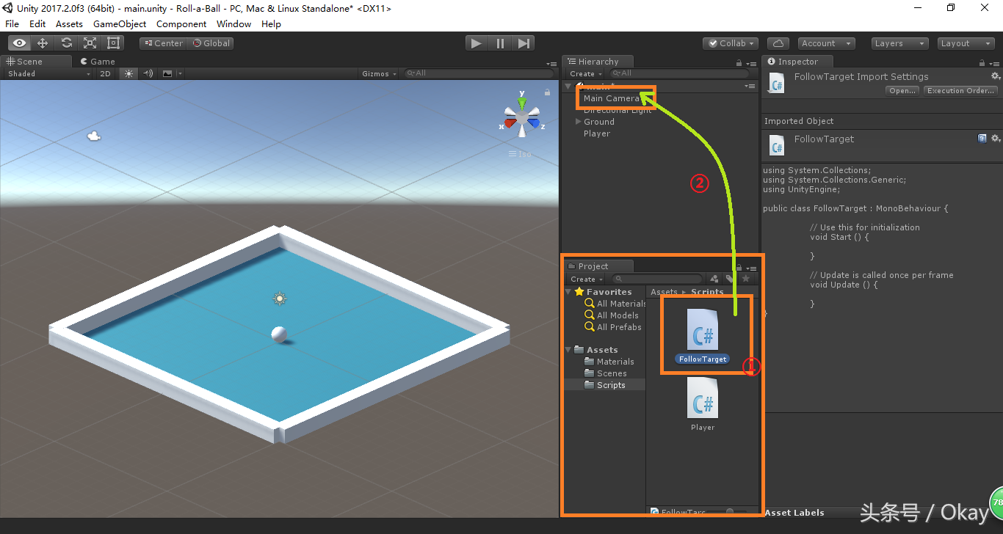
Task: Click the Hierarchy search field
Action: coord(679,73)
